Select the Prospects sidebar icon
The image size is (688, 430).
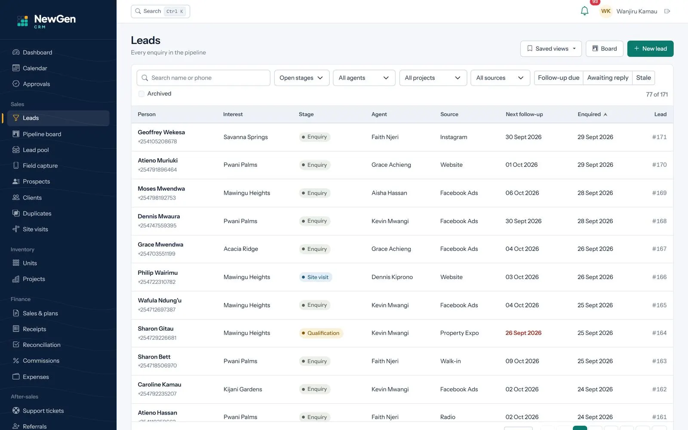coord(16,181)
